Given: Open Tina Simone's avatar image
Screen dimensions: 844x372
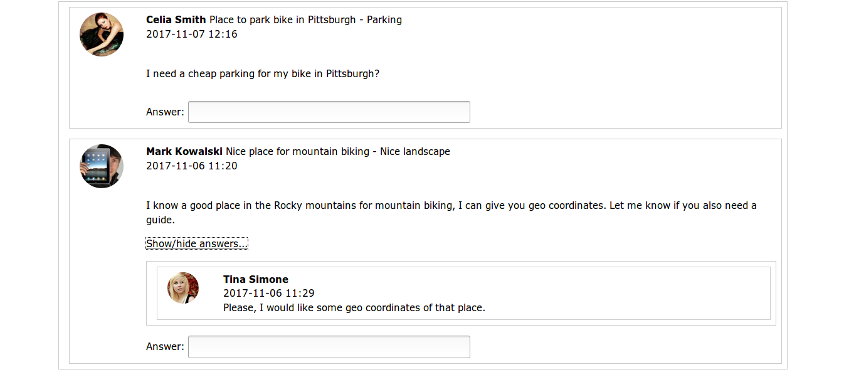Looking at the screenshot, I should (183, 288).
